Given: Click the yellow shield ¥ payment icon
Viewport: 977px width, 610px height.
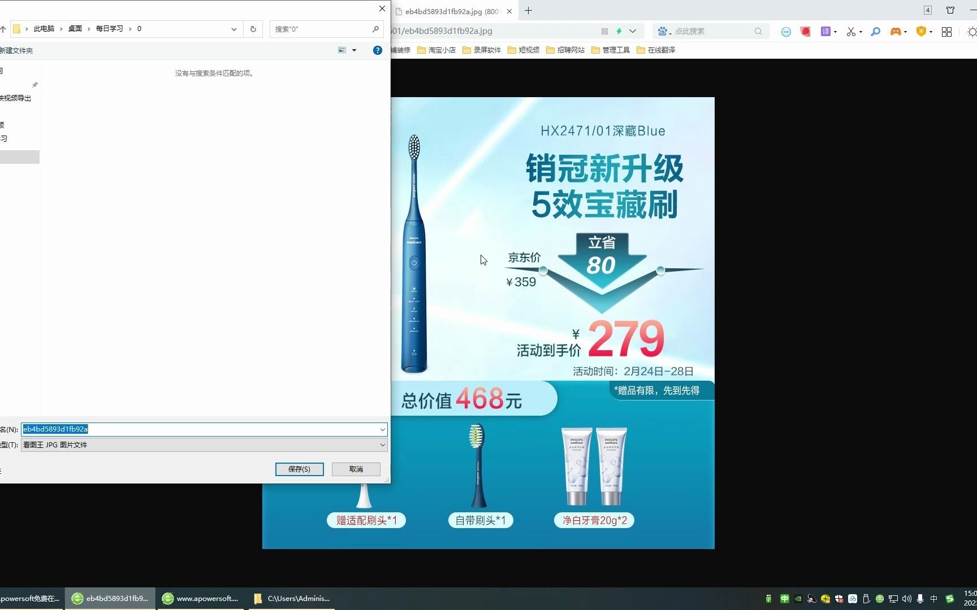Looking at the screenshot, I should tap(921, 32).
